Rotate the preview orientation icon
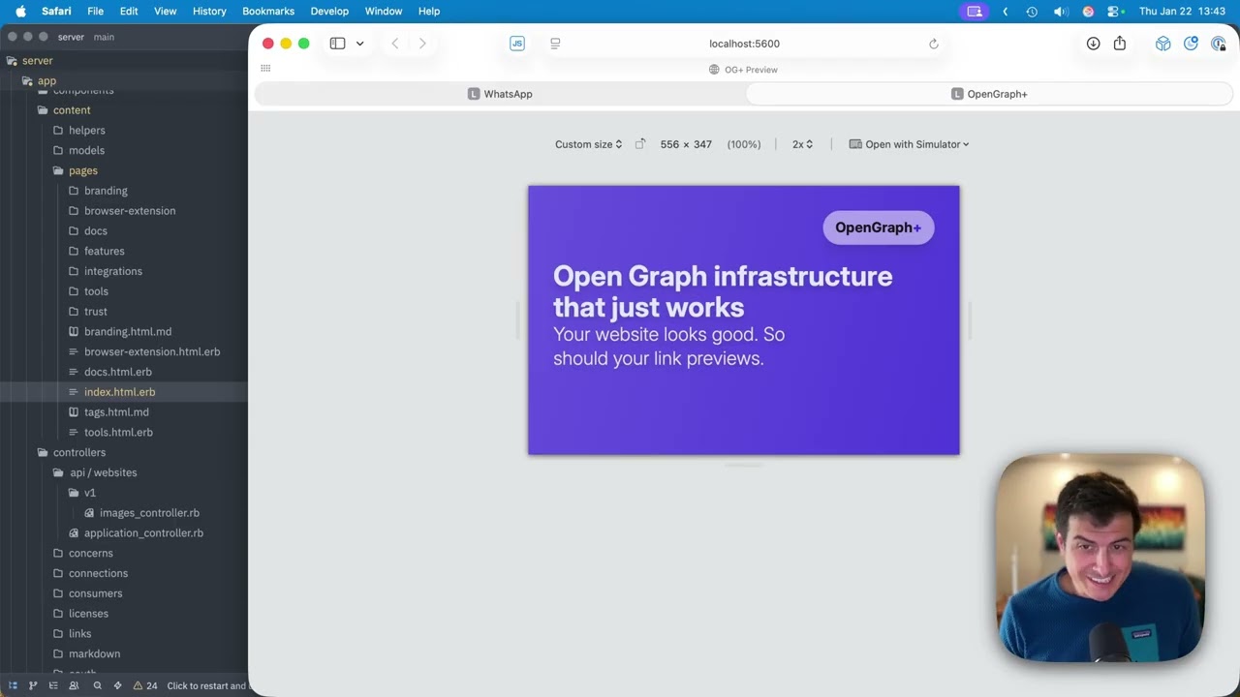The image size is (1240, 697). [639, 144]
